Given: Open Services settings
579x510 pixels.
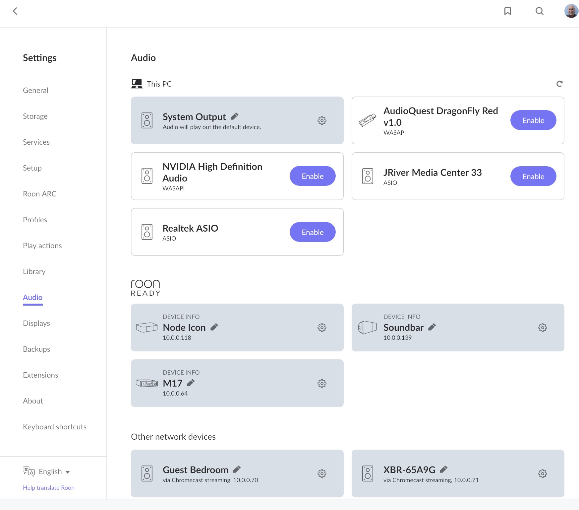Looking at the screenshot, I should tap(36, 142).
